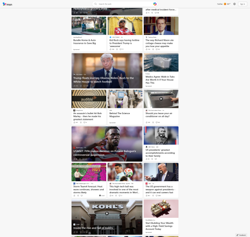250x237 pixels.
Task: Open the Local tag on Storm Team4 card
Action: [102, 196]
